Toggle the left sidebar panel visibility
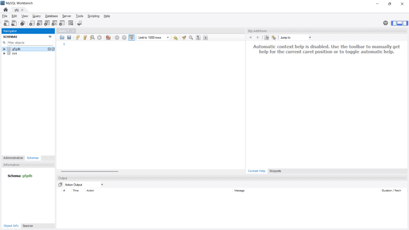409x230 pixels. 394,23
